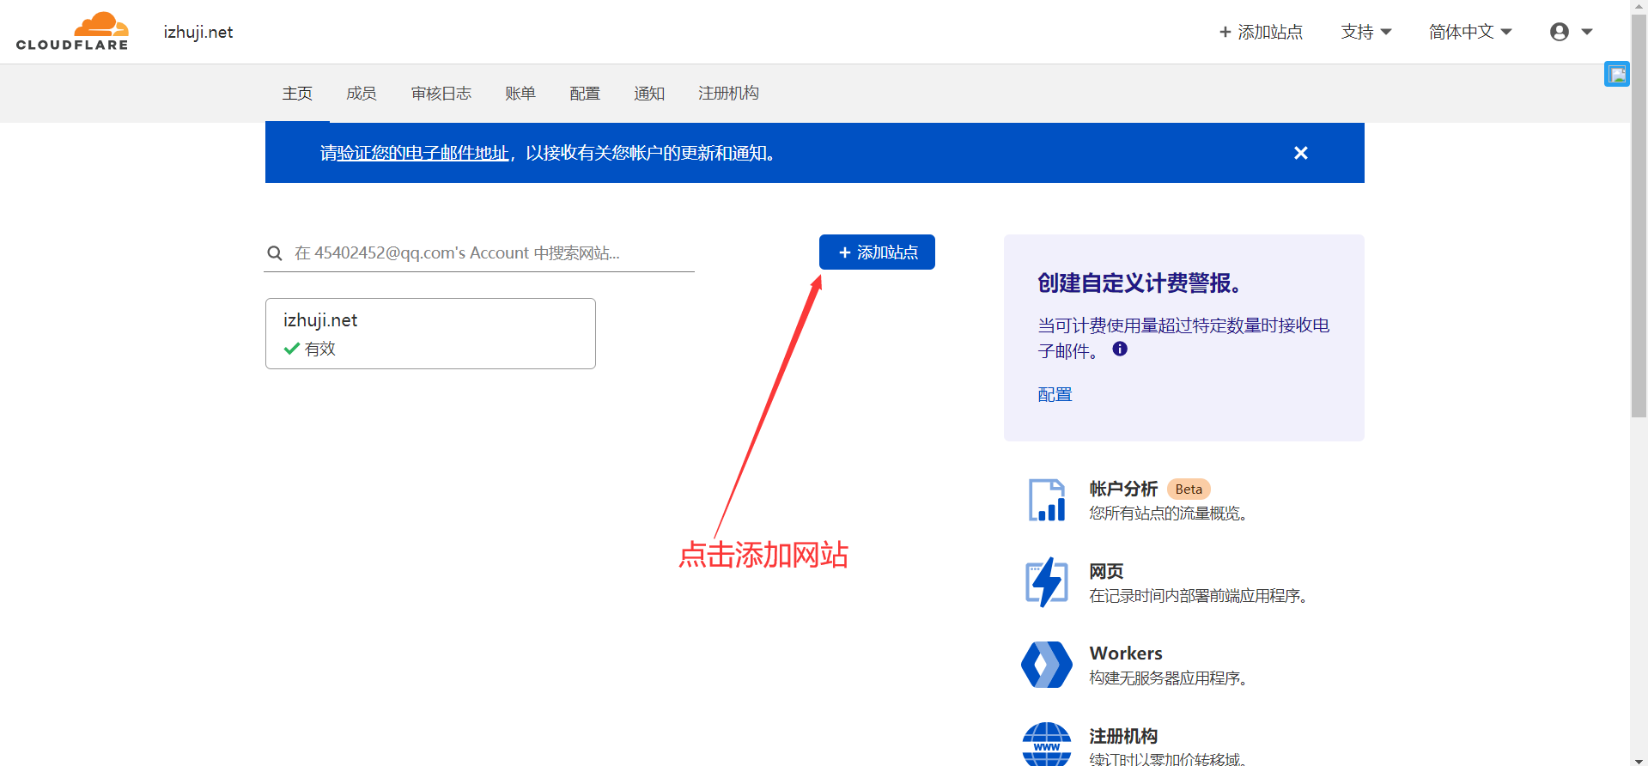The image size is (1648, 766).
Task: Click the Workers hexagon icon
Action: [1047, 665]
